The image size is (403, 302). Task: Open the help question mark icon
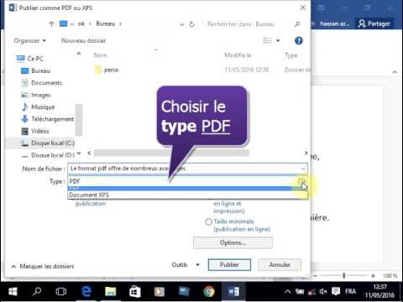point(299,41)
